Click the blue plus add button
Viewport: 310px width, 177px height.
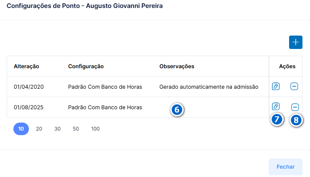(x=296, y=42)
